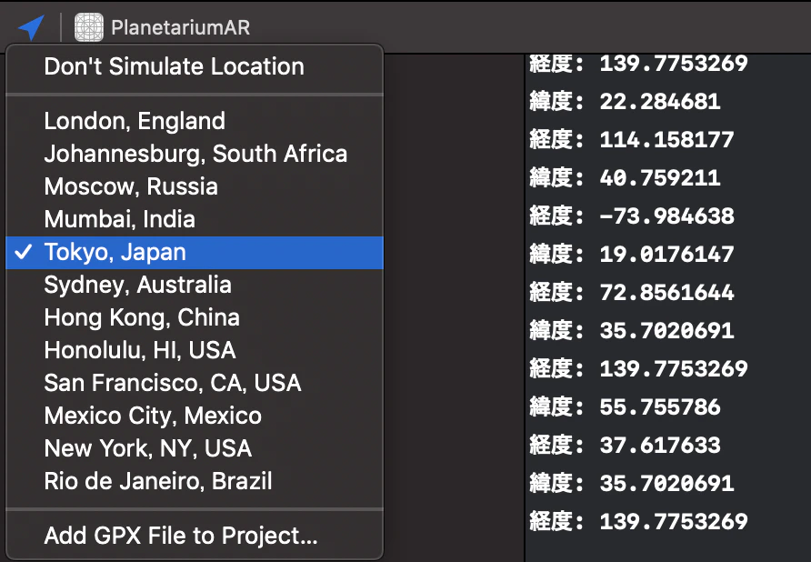Select San Francisco, CA, USA

(195, 383)
